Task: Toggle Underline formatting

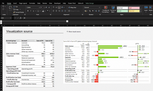Action: pos(34,11)
